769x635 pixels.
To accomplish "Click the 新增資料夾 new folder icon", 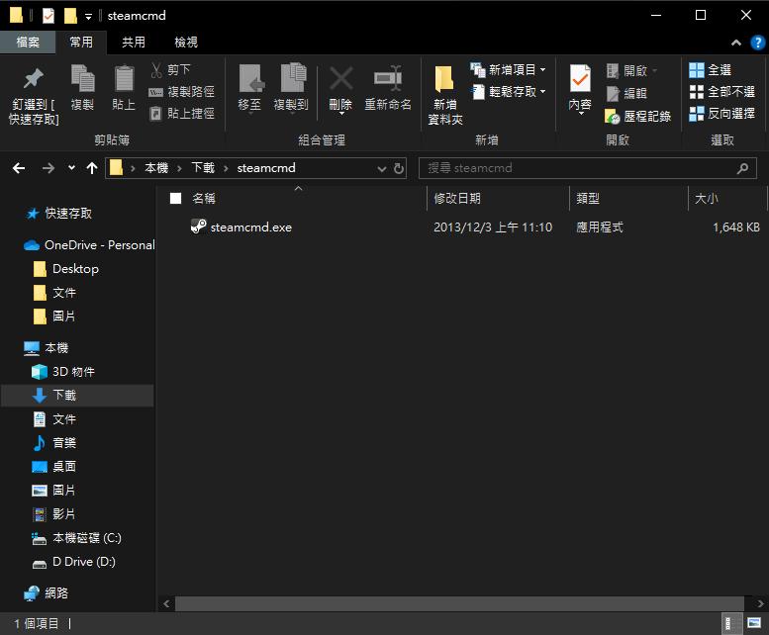I will pos(444,78).
